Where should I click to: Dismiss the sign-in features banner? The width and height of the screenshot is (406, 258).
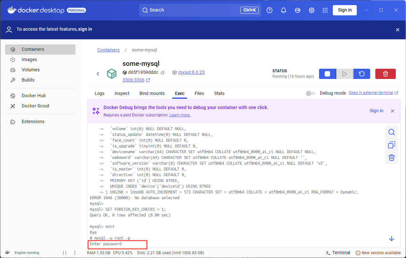click(398, 29)
